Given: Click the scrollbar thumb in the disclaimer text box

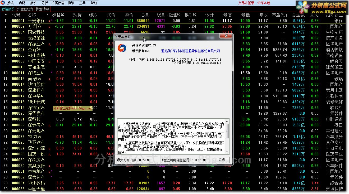Looking at the screenshot, I should [227, 130].
